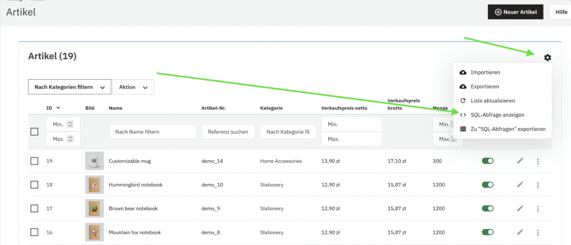Open the Aktion dropdown
The height and width of the screenshot is (245, 571).
(133, 87)
